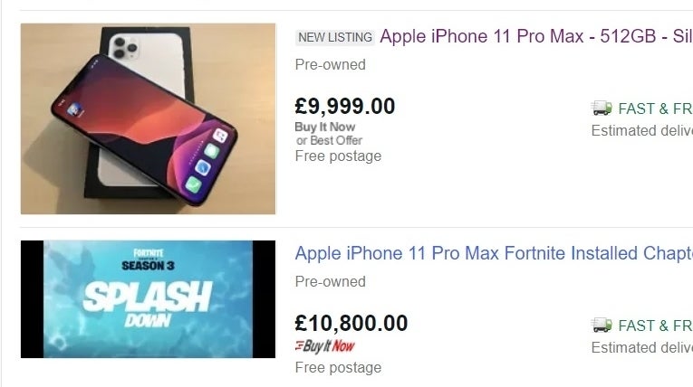Click Estimated delivery text on the Fortnite listing
Viewport: 693px width, 387px height.
coord(641,348)
